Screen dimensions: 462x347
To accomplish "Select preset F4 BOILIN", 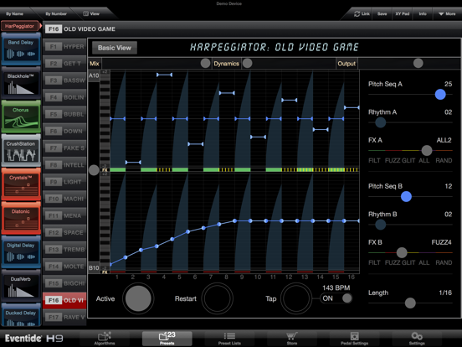I will pos(64,97).
